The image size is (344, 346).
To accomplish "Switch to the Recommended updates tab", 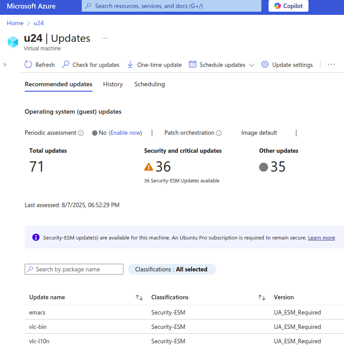I will pos(58,84).
